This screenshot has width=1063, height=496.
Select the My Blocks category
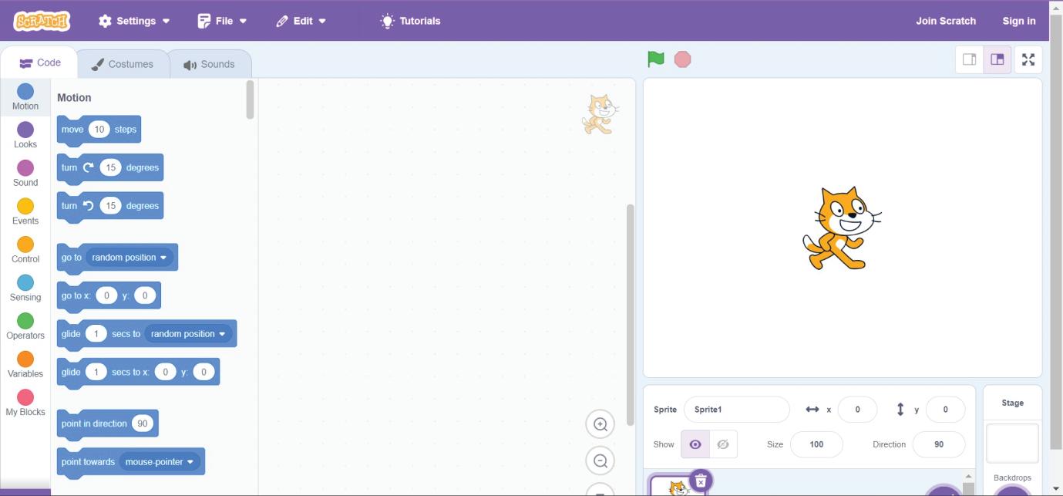coord(25,403)
